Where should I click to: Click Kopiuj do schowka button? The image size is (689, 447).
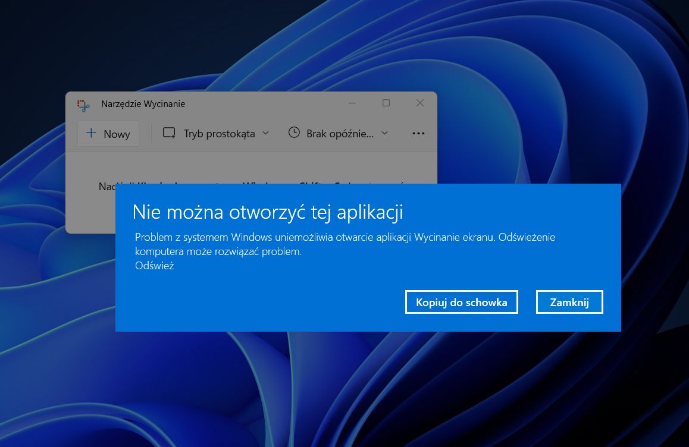click(461, 302)
